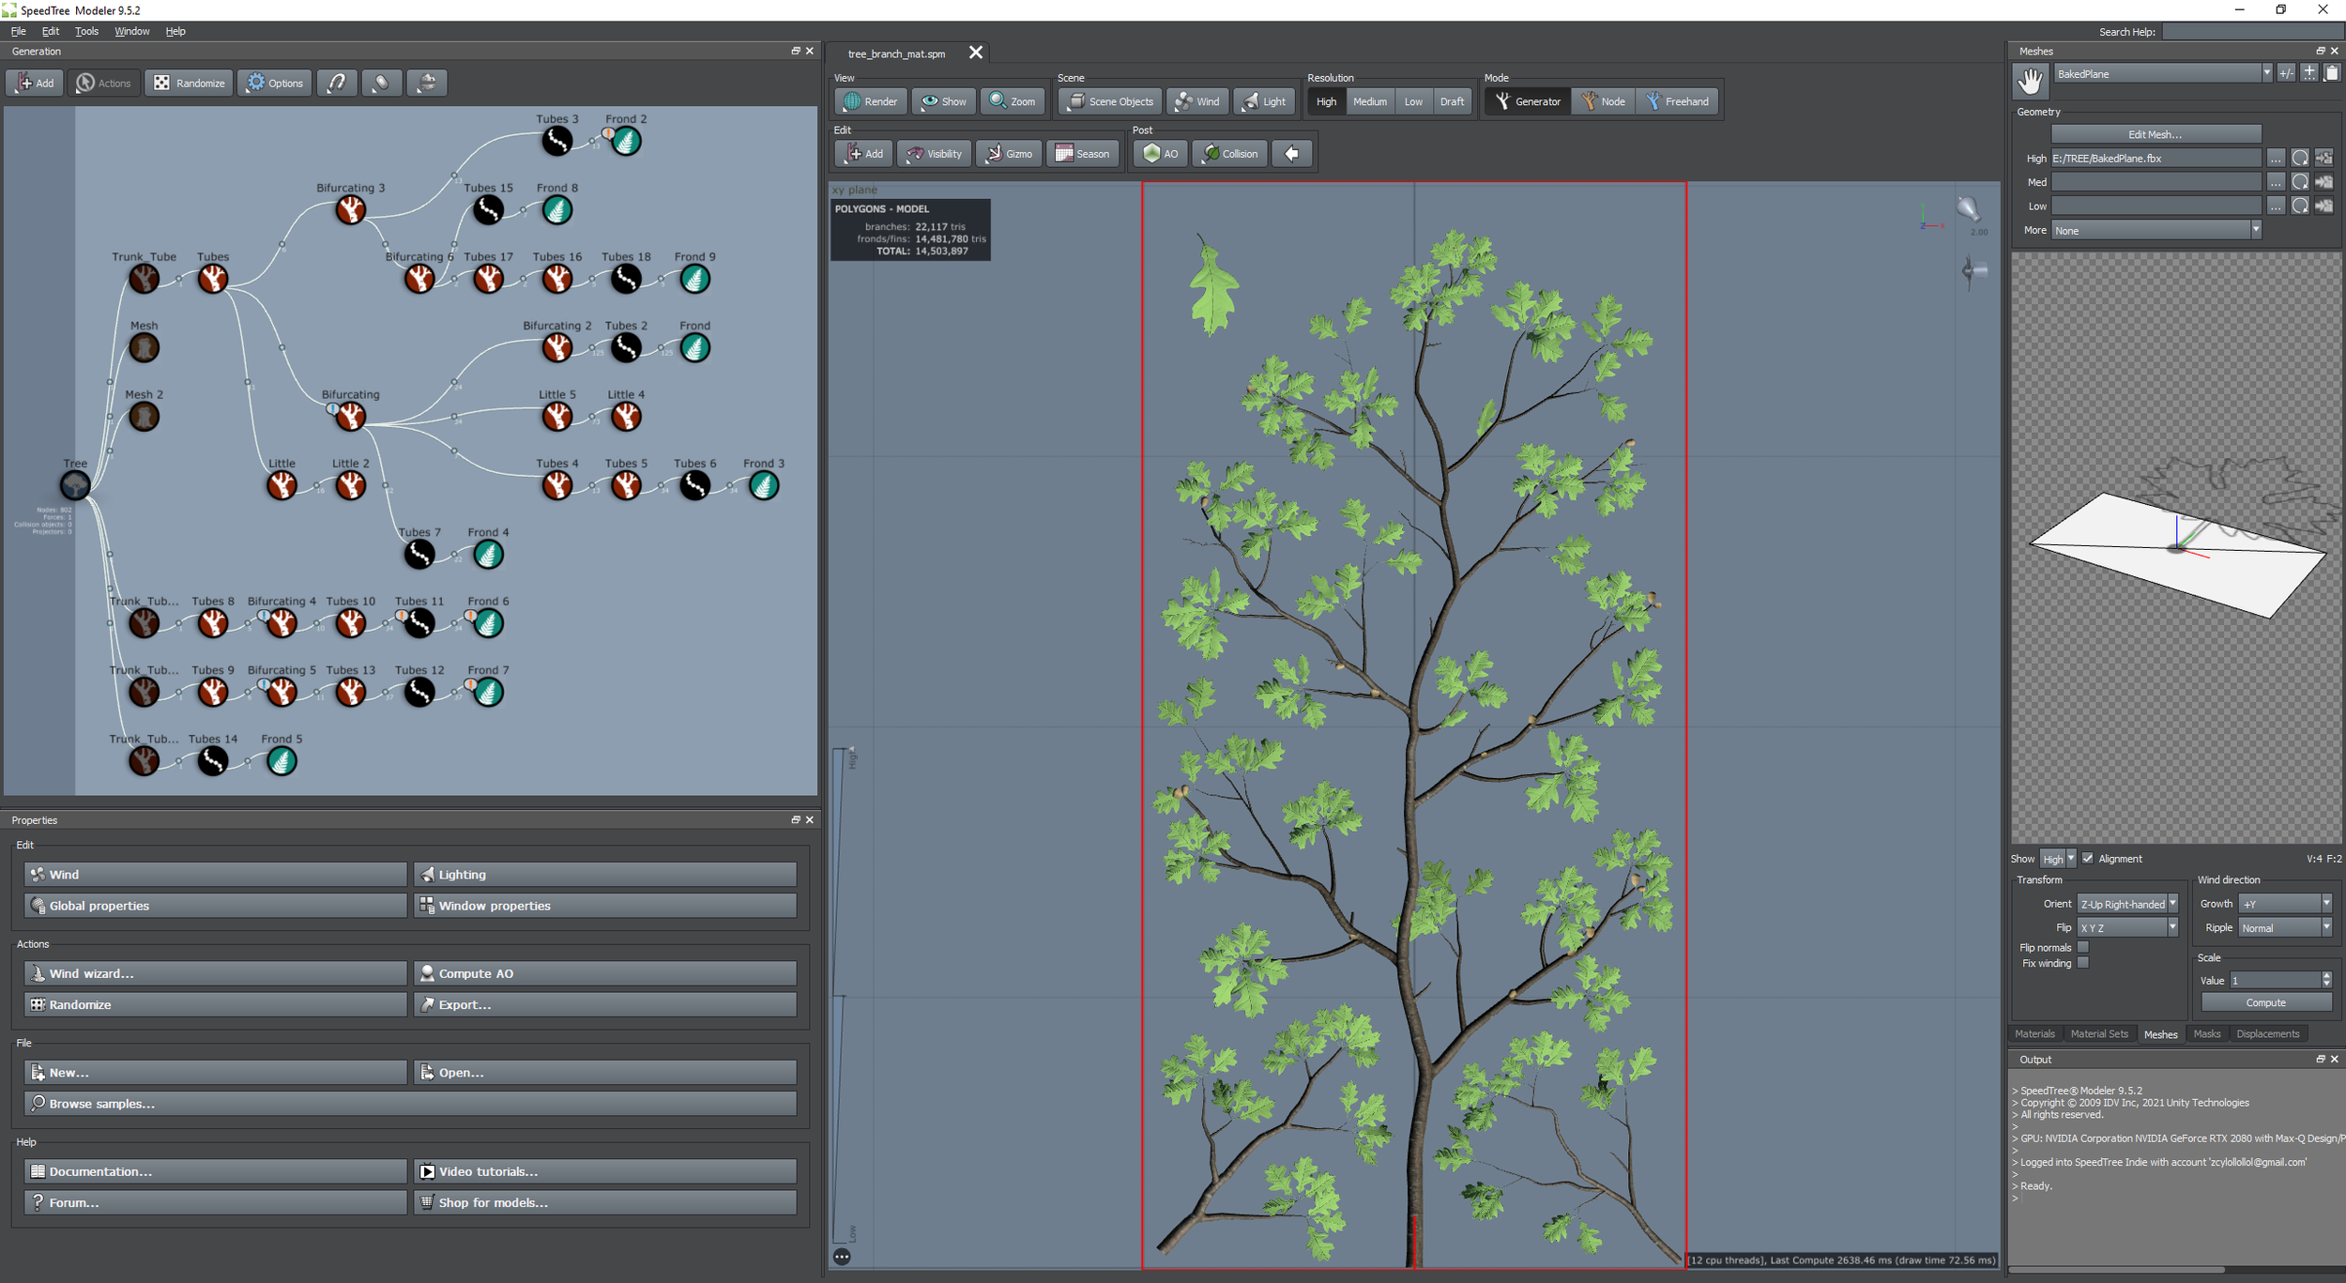
Task: Open the Tools menu
Action: 86,31
